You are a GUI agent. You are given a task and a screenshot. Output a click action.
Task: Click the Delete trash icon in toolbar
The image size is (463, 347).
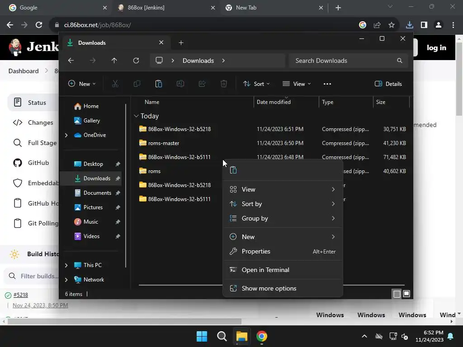tap(224, 84)
